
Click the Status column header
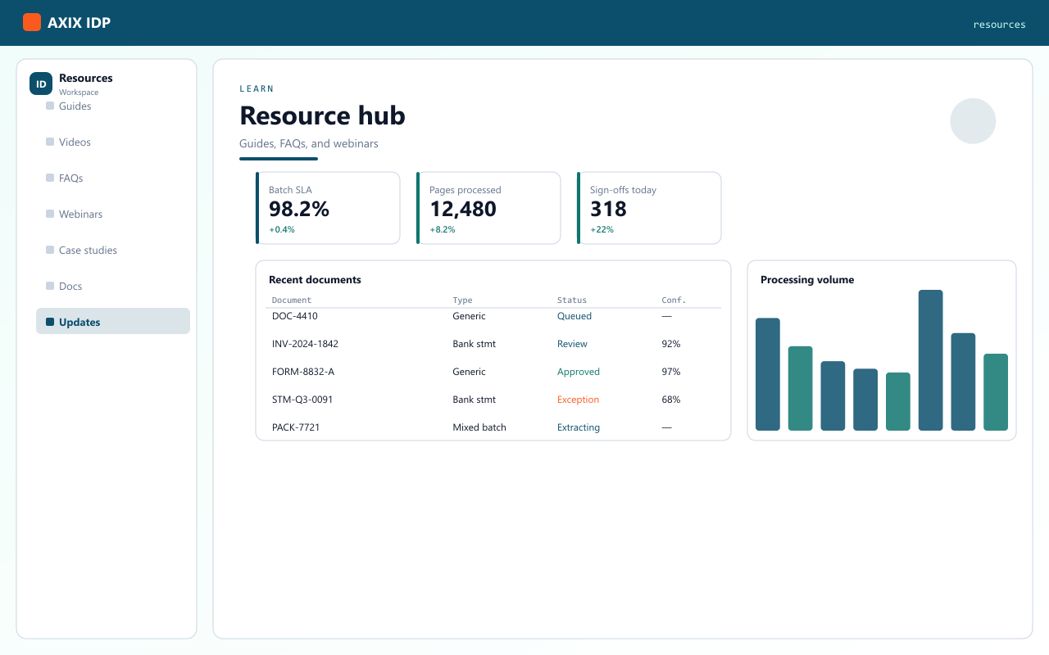(x=572, y=300)
